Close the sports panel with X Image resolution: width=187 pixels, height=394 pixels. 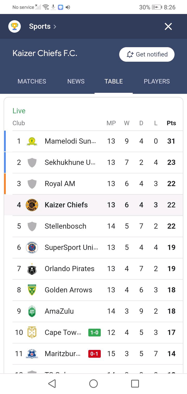tap(168, 26)
